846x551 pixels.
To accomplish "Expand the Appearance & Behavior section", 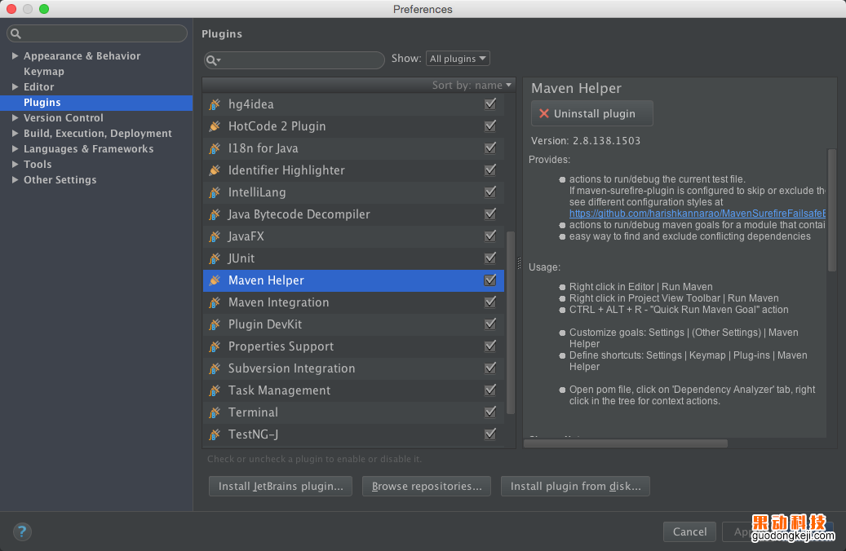I will [x=16, y=56].
